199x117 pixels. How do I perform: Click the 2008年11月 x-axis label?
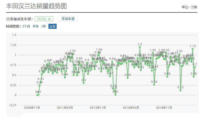[32, 108]
